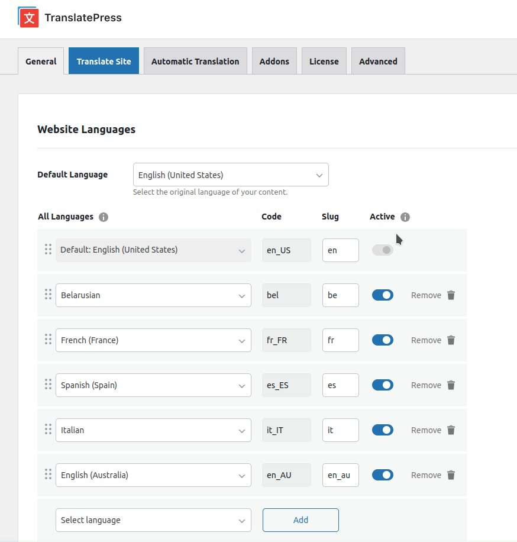Remove the Belarusian language
This screenshot has height=542, width=517.
426,295
